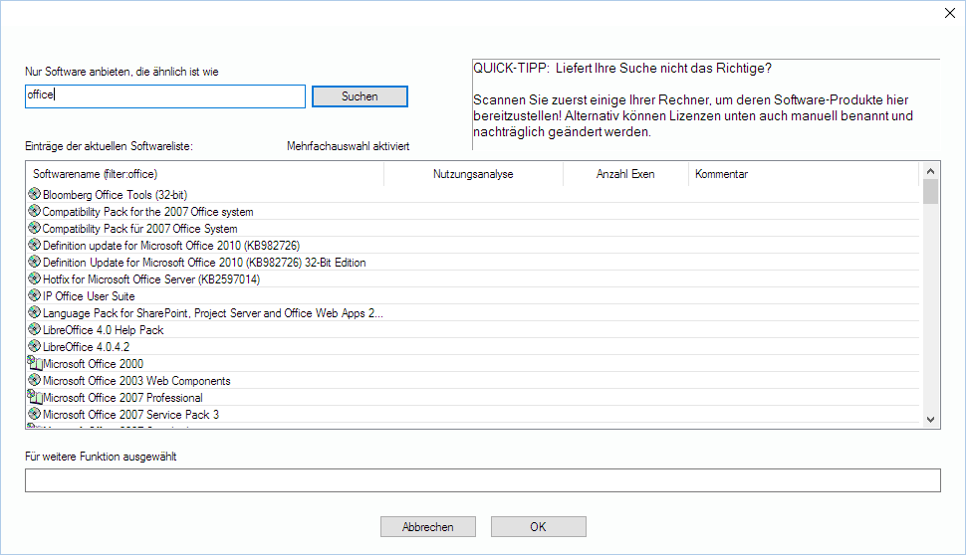The height and width of the screenshot is (555, 966).
Task: Select Bloomberg Office Tools (32-bit) entry
Action: [116, 195]
